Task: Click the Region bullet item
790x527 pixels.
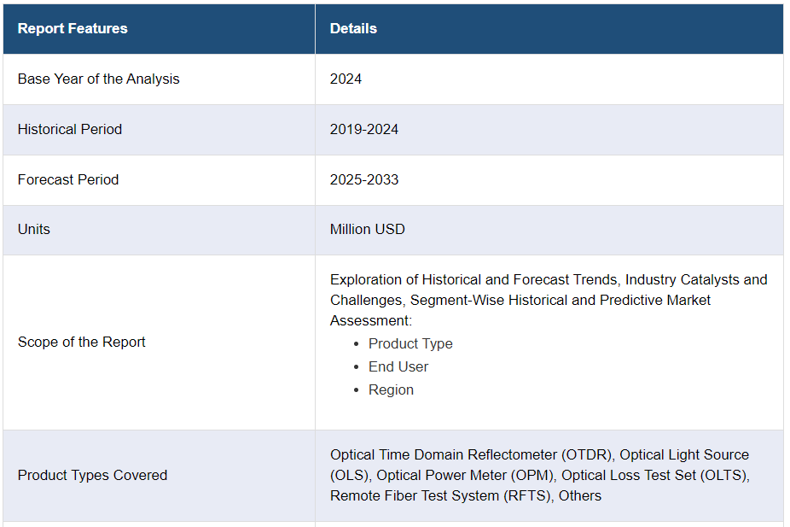Action: [391, 389]
